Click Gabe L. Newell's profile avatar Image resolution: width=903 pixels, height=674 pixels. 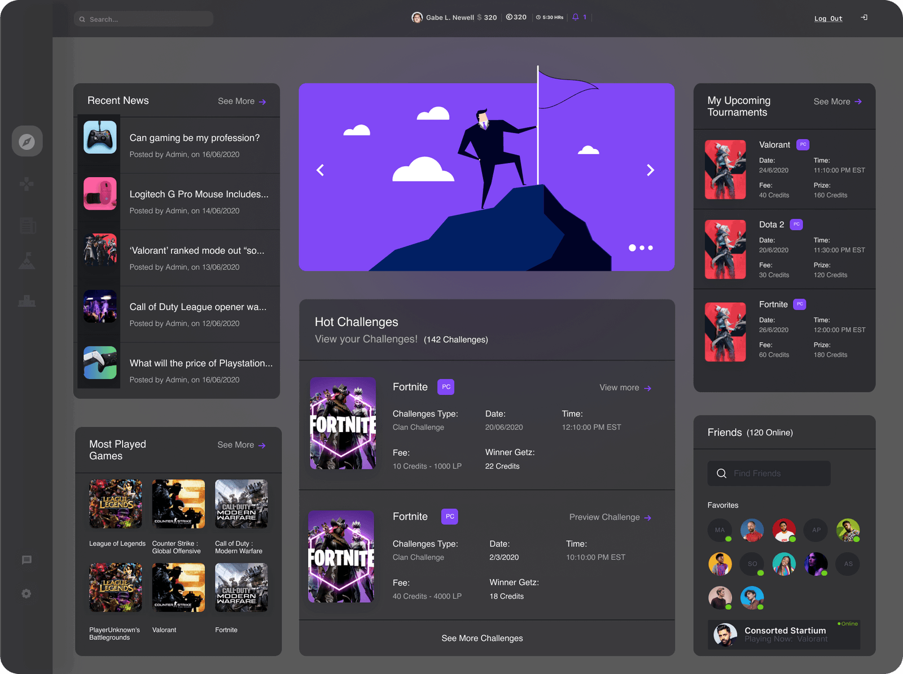pyautogui.click(x=417, y=17)
